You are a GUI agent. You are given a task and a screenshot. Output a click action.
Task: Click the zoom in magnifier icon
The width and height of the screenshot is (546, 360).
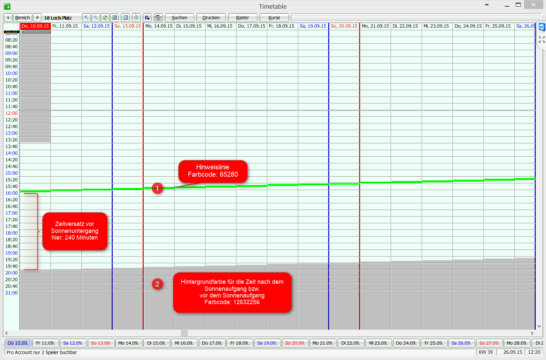(86, 18)
